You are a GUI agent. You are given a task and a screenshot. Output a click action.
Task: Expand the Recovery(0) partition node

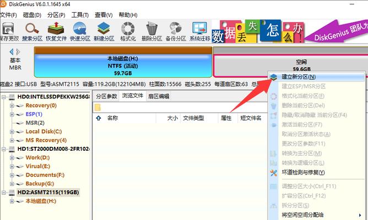pyautogui.click(x=12, y=106)
